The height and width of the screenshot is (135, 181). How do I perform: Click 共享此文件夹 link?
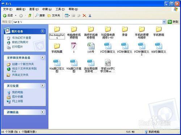(20, 75)
